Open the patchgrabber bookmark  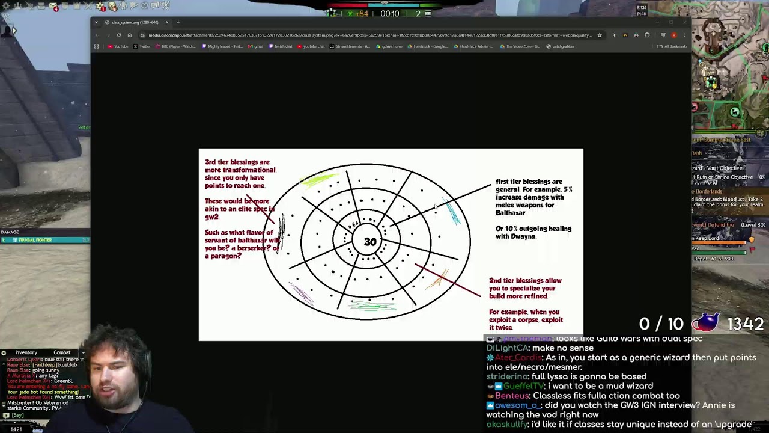coord(560,46)
